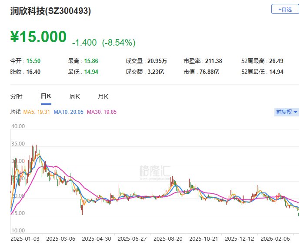Select the -8.54% change percentage
This screenshot has width=304, height=245.
(119, 43)
